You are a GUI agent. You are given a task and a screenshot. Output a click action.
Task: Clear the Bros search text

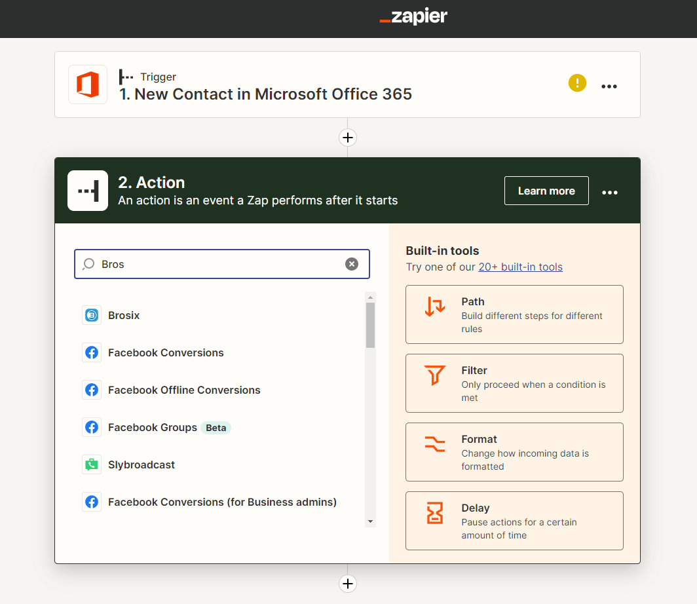tap(352, 264)
